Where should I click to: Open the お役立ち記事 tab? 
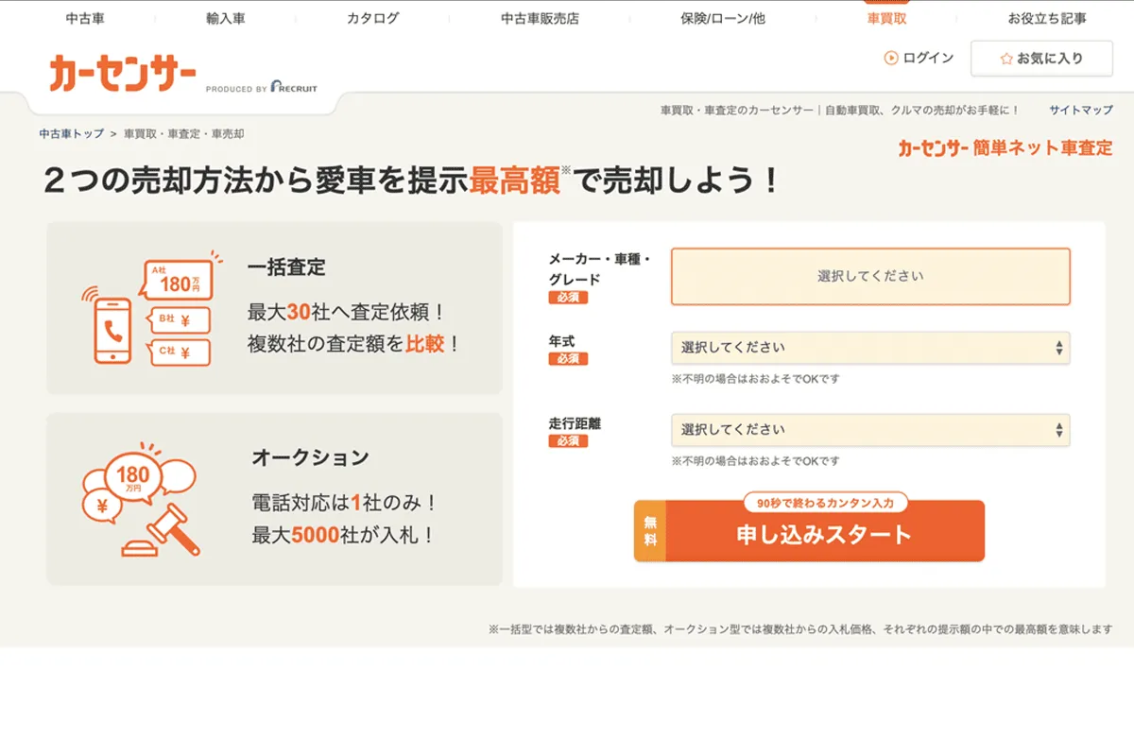click(x=1047, y=18)
